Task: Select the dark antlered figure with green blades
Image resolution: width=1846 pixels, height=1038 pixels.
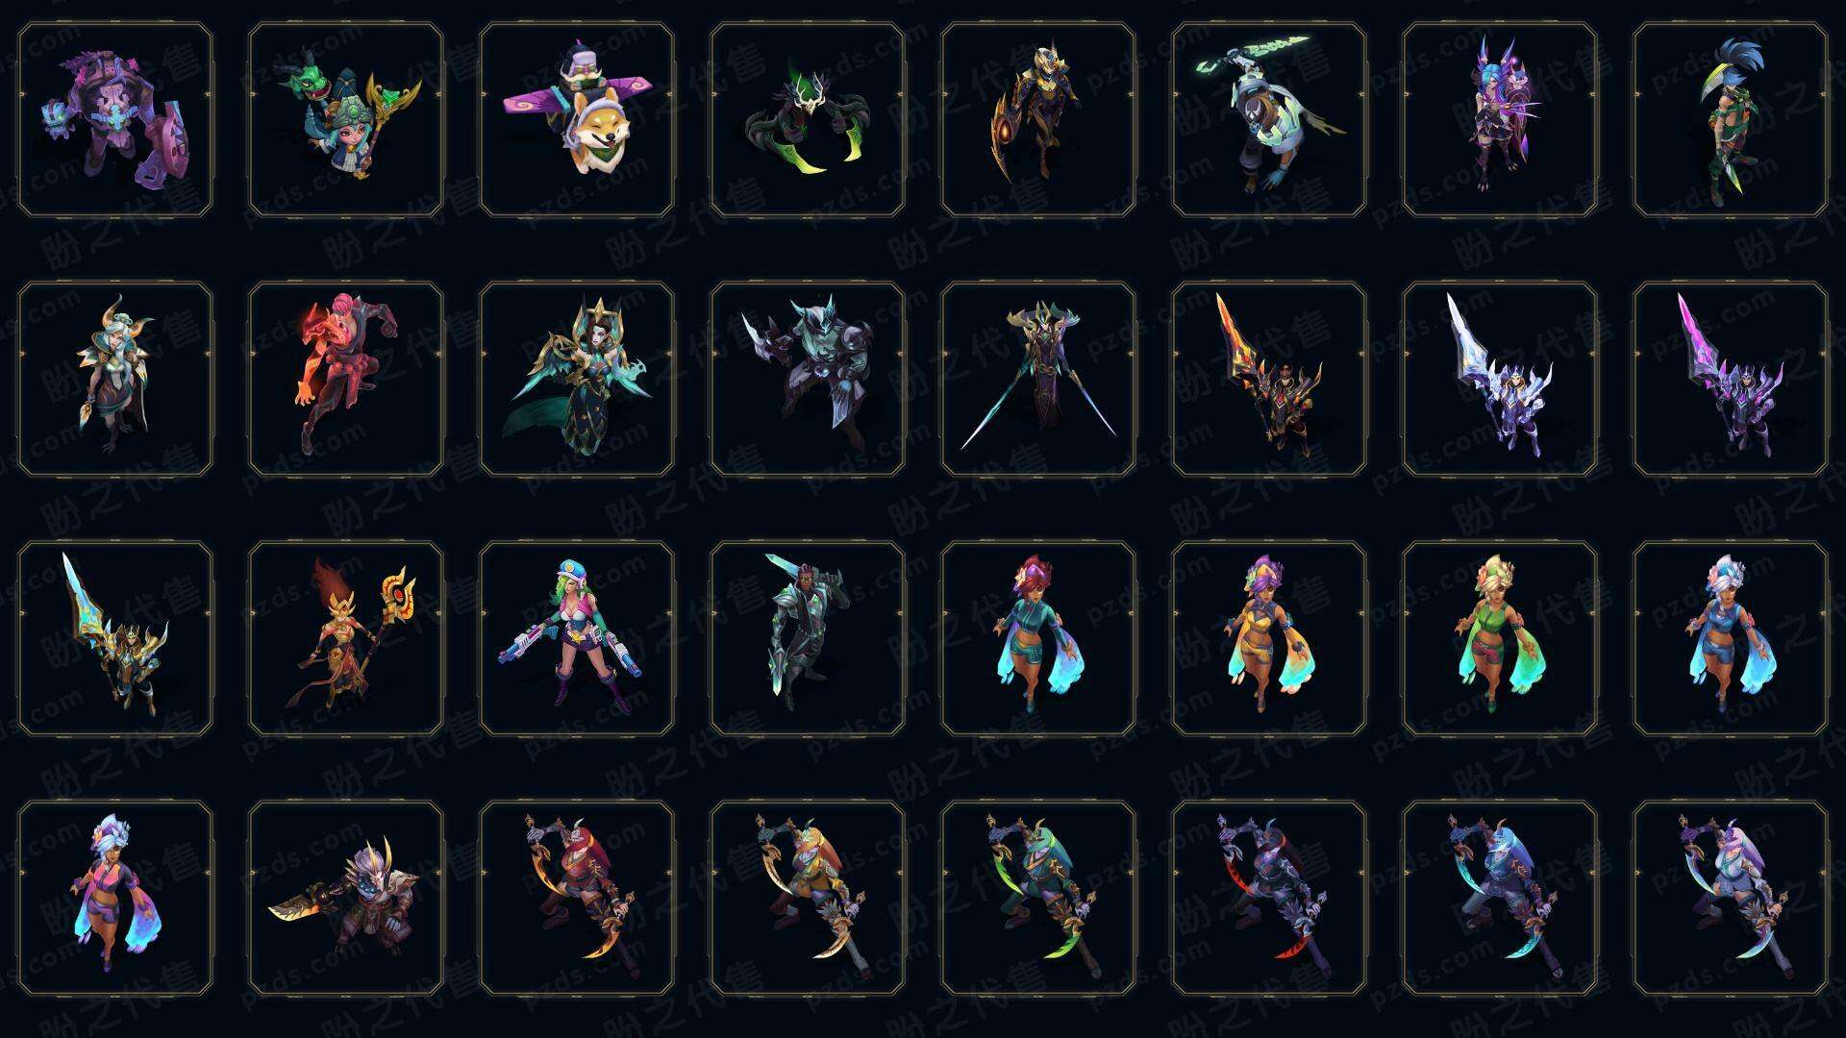Action: point(808,120)
